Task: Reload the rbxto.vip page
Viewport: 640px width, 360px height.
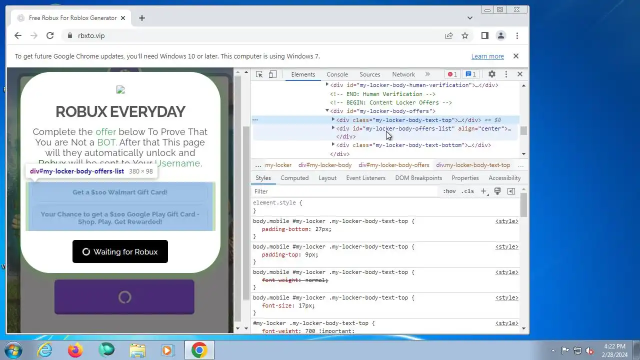Action: [x=50, y=35]
